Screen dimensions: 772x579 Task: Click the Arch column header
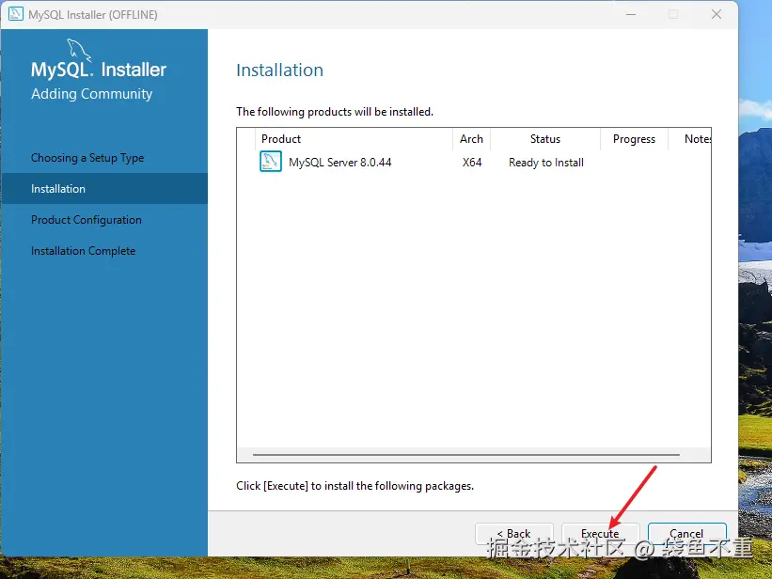coord(471,139)
